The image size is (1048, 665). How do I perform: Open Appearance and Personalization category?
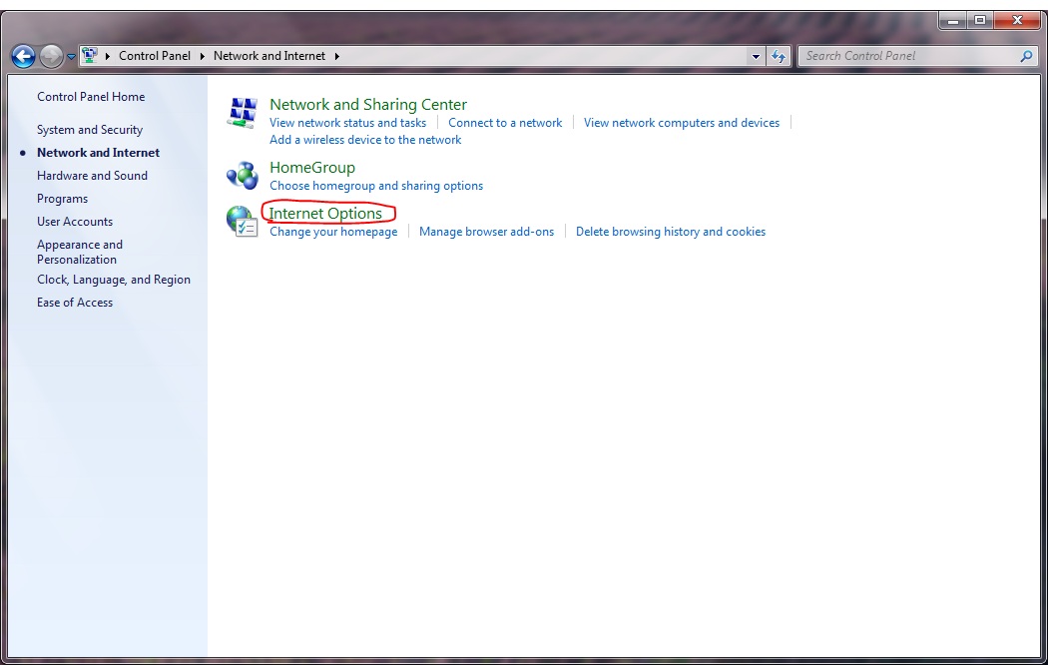click(80, 252)
